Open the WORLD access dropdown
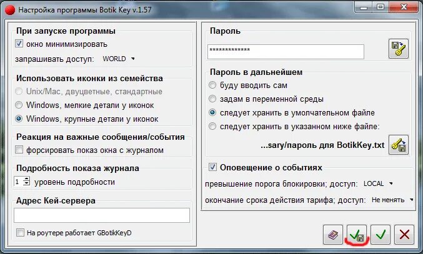 coord(119,59)
